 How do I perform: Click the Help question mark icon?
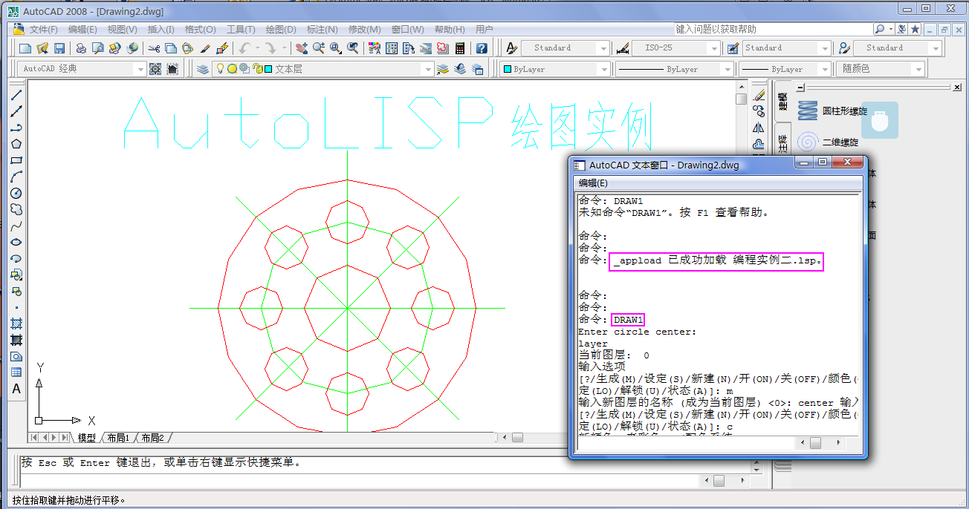coord(482,48)
